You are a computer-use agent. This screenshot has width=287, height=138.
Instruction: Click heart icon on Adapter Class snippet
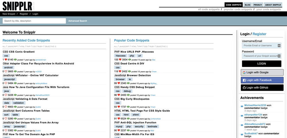(6, 71)
